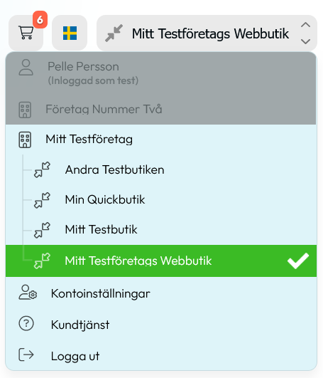Click the store arrows icon beside Andra Testbutiken
This screenshot has height=378, width=323.
[42, 169]
